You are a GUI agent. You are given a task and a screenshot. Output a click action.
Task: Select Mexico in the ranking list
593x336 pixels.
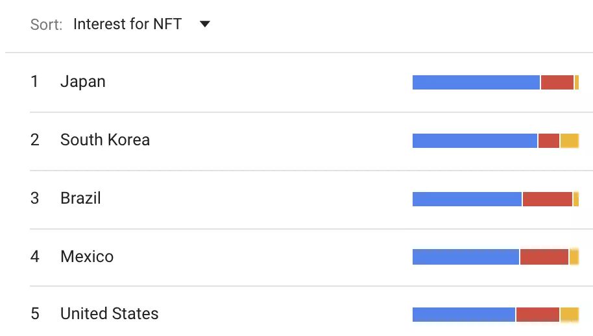tap(87, 257)
